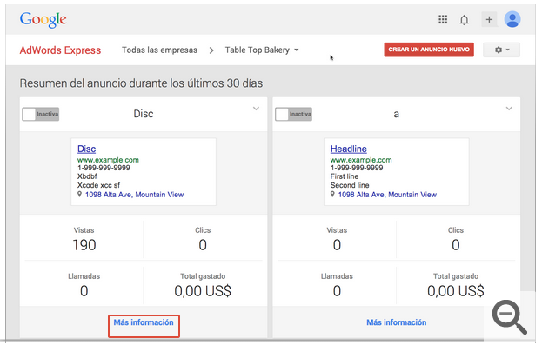The width and height of the screenshot is (542, 345).
Task: Click the plus share icon in header
Action: coord(489,19)
